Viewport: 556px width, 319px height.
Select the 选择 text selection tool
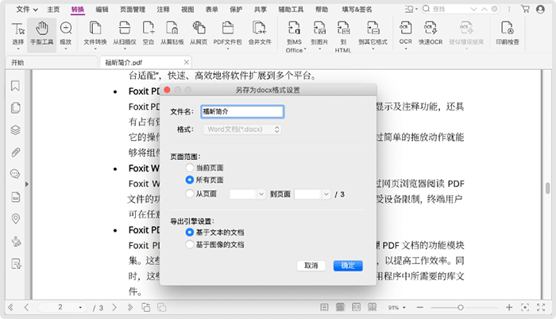17,34
